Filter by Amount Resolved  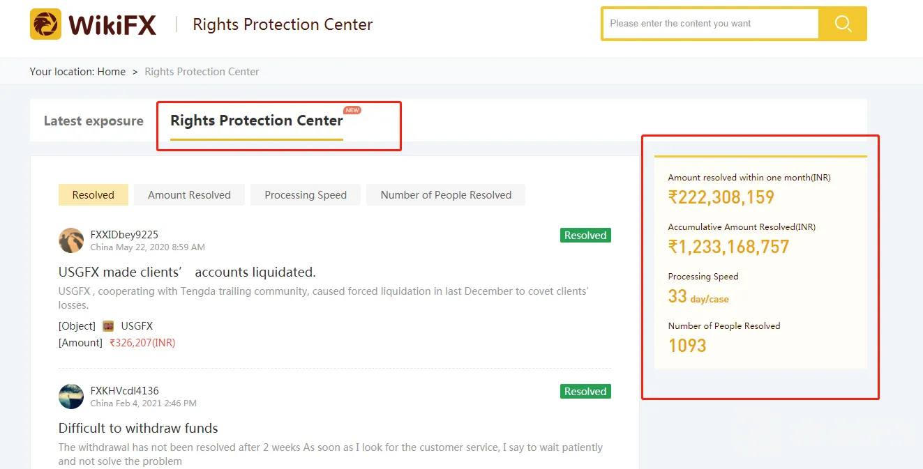[x=189, y=195]
